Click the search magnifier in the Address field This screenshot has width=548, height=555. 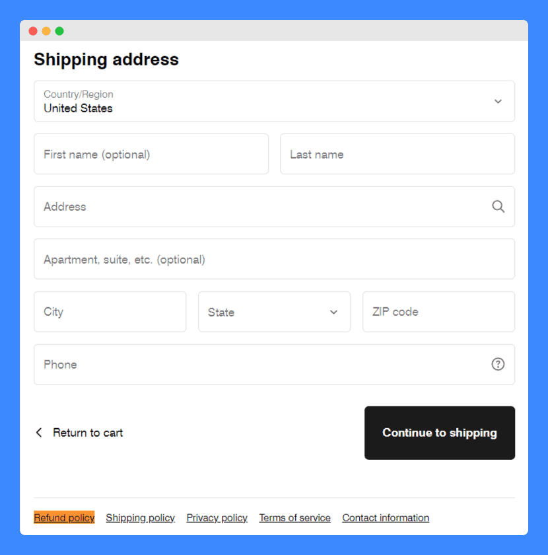coord(498,207)
